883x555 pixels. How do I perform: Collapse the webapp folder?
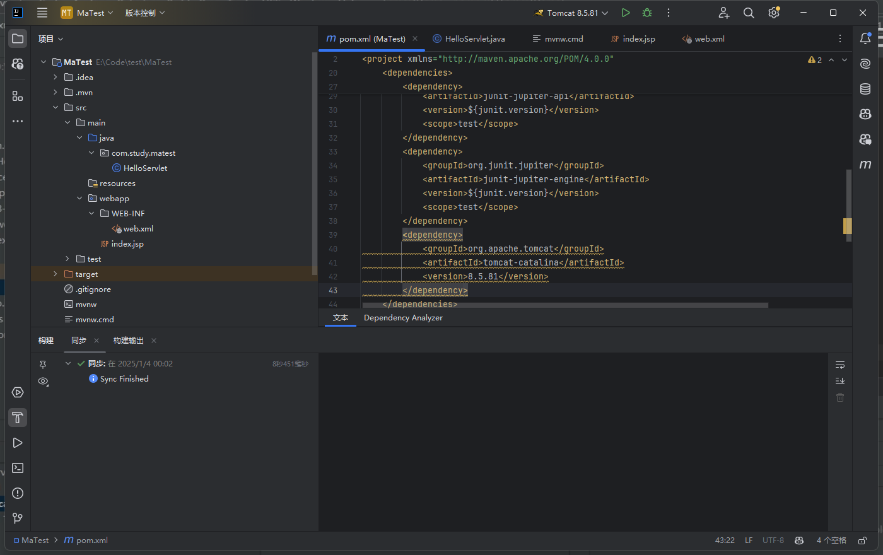[79, 198]
